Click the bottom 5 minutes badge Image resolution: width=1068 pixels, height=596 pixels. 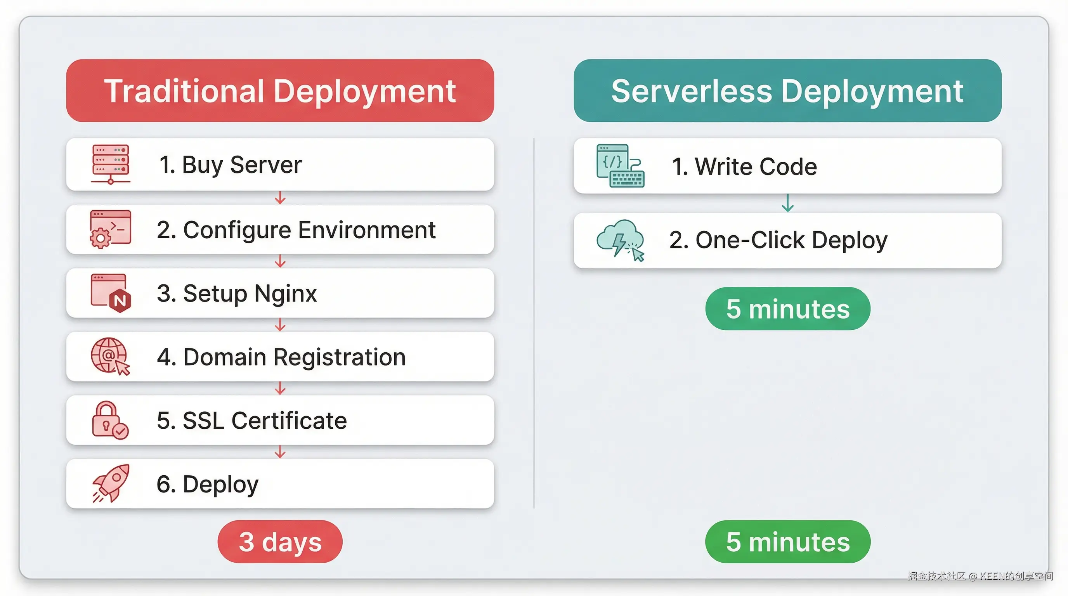[787, 542]
